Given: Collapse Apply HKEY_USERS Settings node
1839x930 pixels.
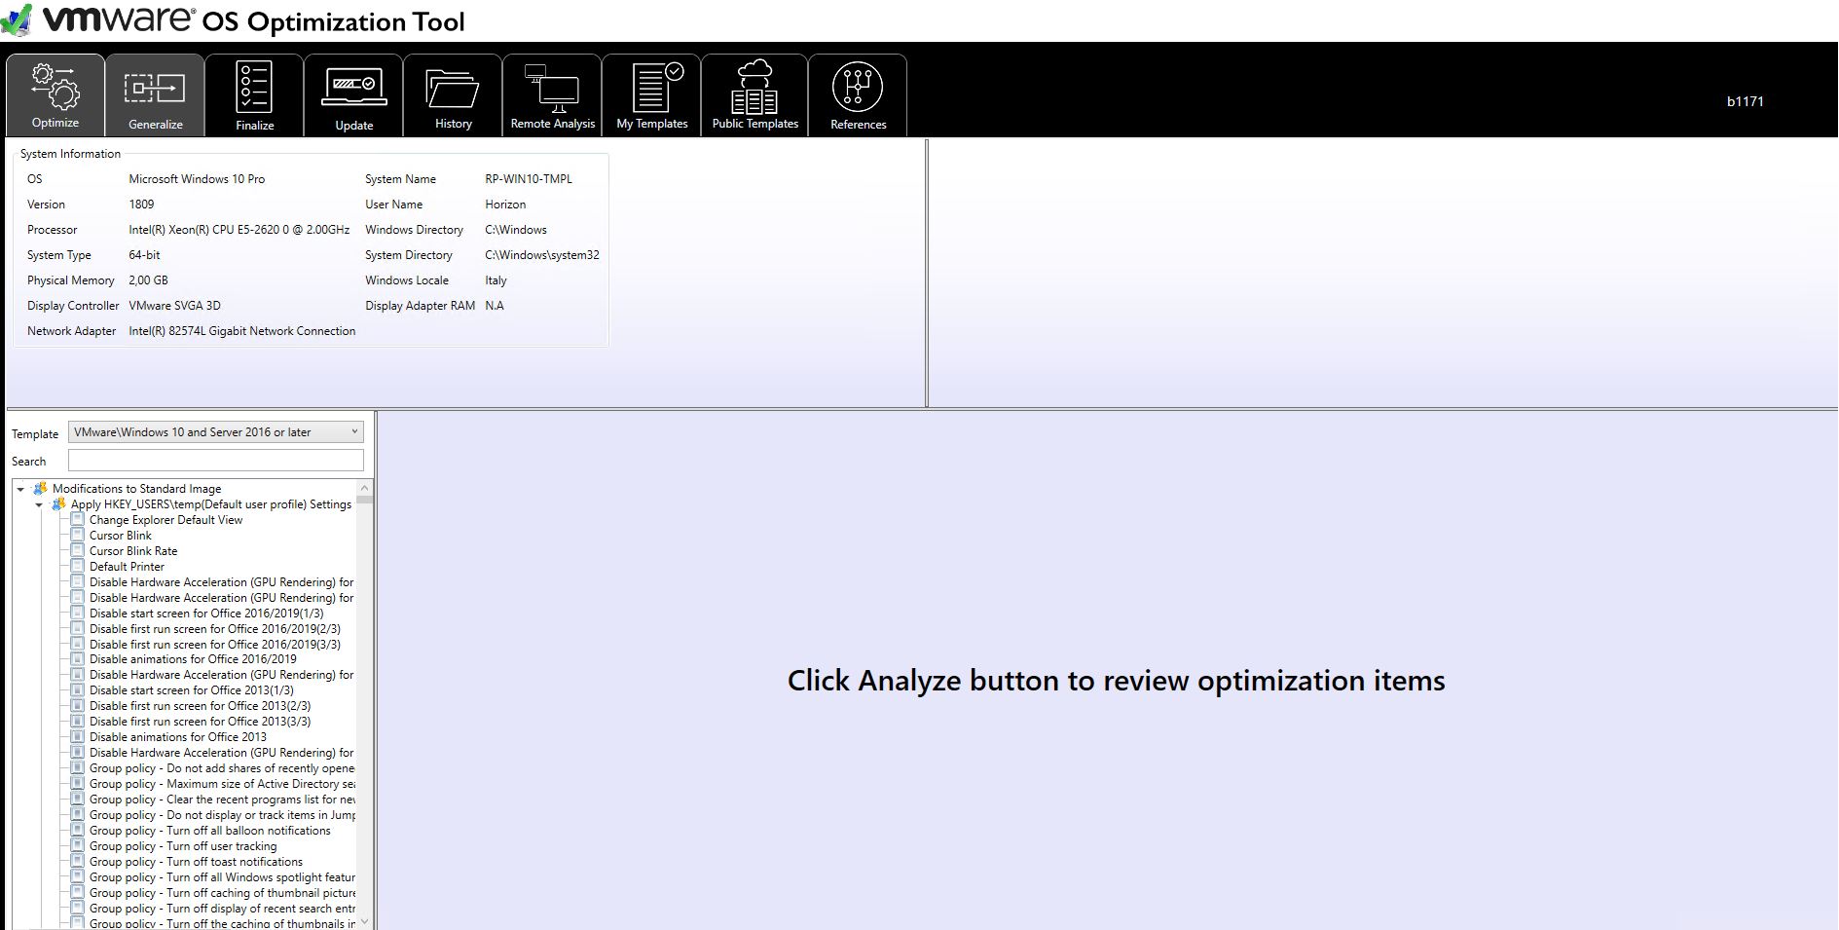Looking at the screenshot, I should (x=39, y=504).
